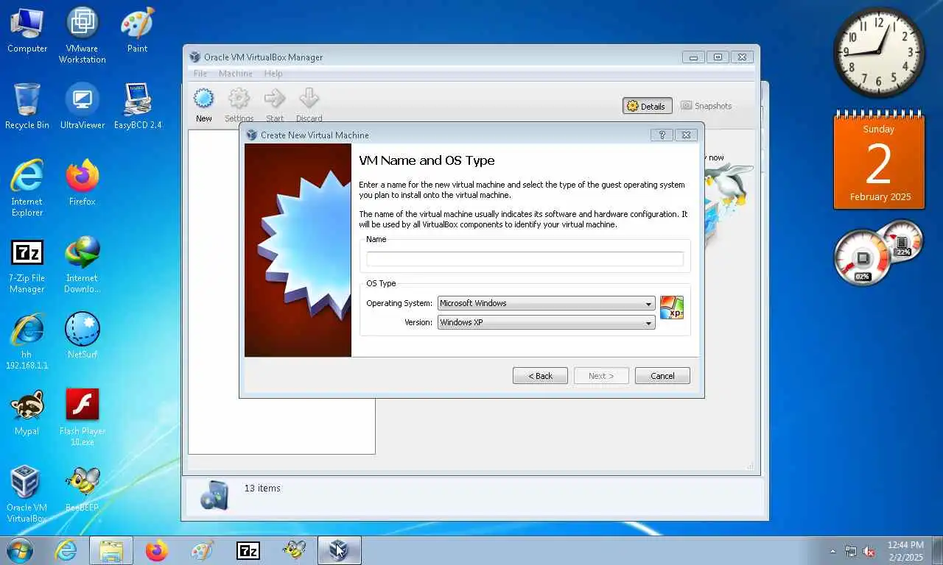Click the Next button in the wizard
The width and height of the screenshot is (943, 565).
(x=601, y=376)
